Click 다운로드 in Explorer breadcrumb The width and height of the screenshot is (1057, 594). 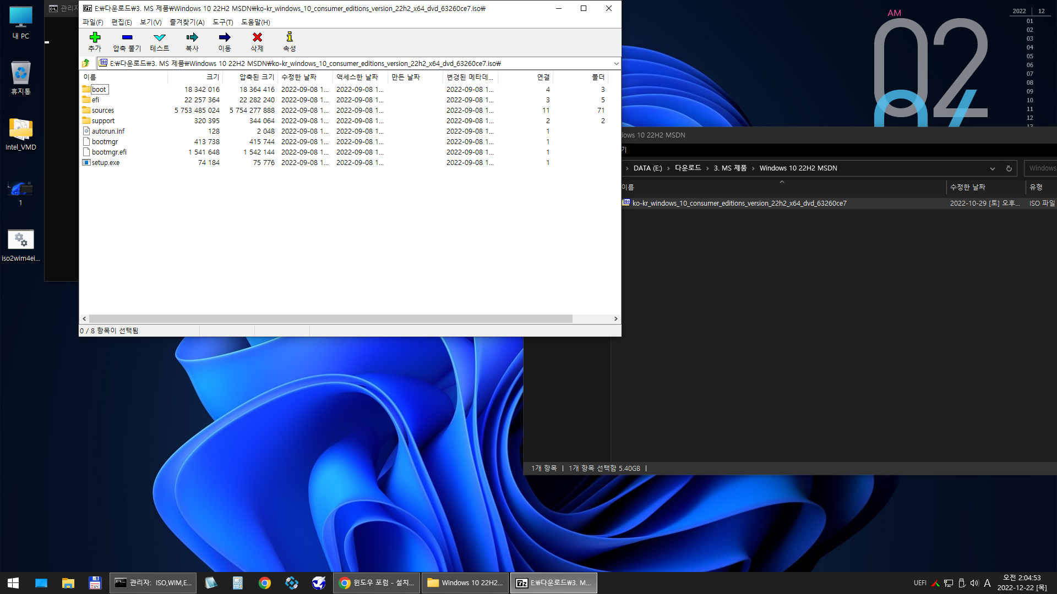tap(688, 168)
